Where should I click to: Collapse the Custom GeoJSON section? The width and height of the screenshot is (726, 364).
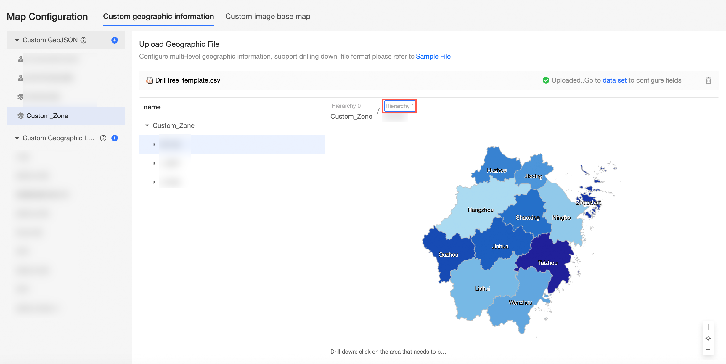tap(17, 40)
